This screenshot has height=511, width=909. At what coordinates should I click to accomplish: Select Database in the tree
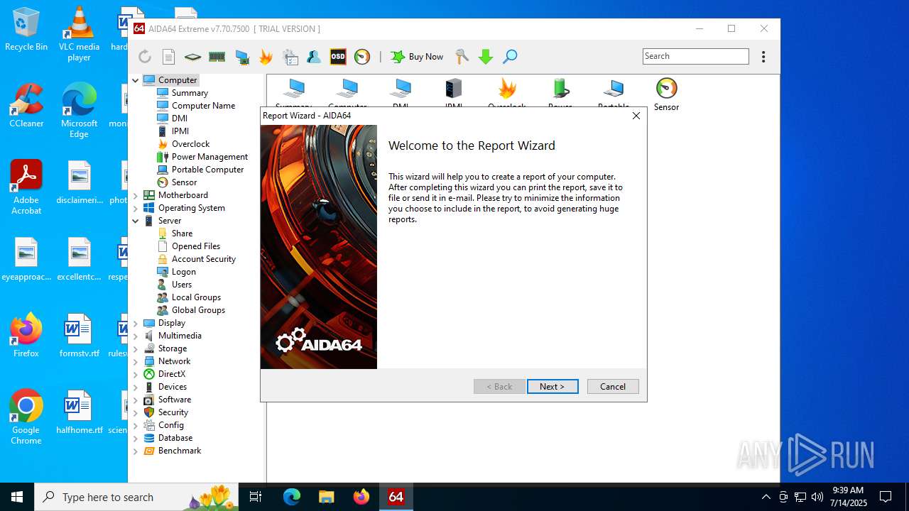(175, 438)
